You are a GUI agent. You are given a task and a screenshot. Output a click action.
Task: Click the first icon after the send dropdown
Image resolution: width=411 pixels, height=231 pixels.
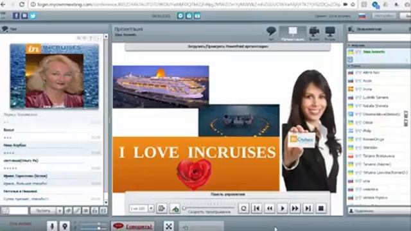[68, 210]
